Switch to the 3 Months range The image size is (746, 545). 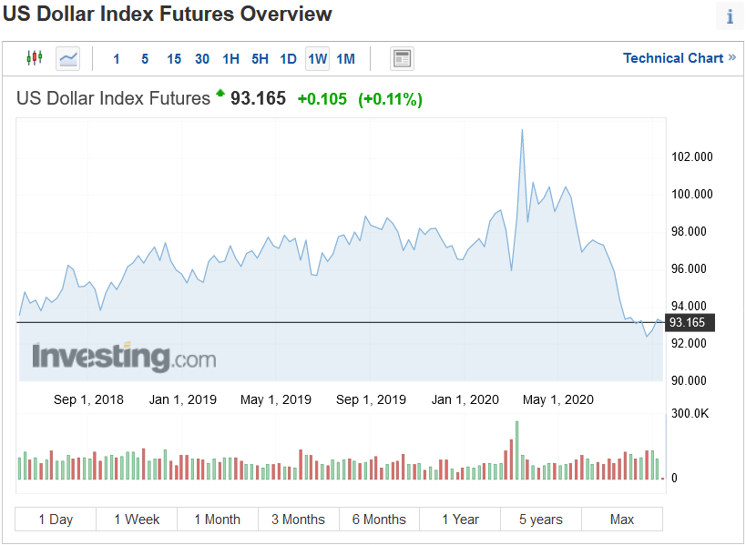298,520
